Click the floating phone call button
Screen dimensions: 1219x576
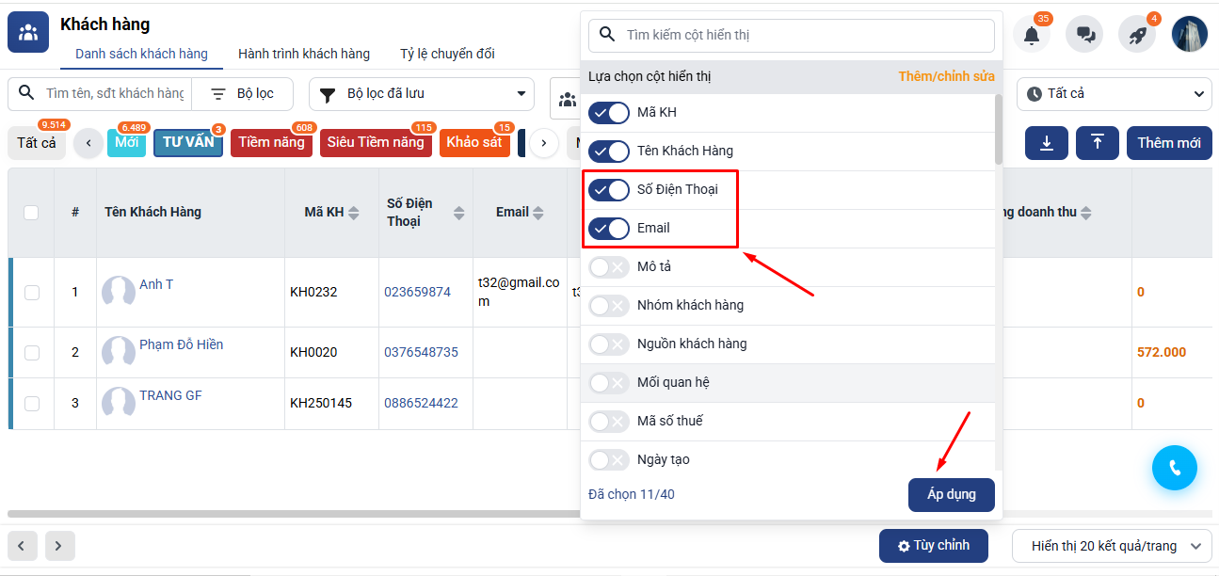1174,468
